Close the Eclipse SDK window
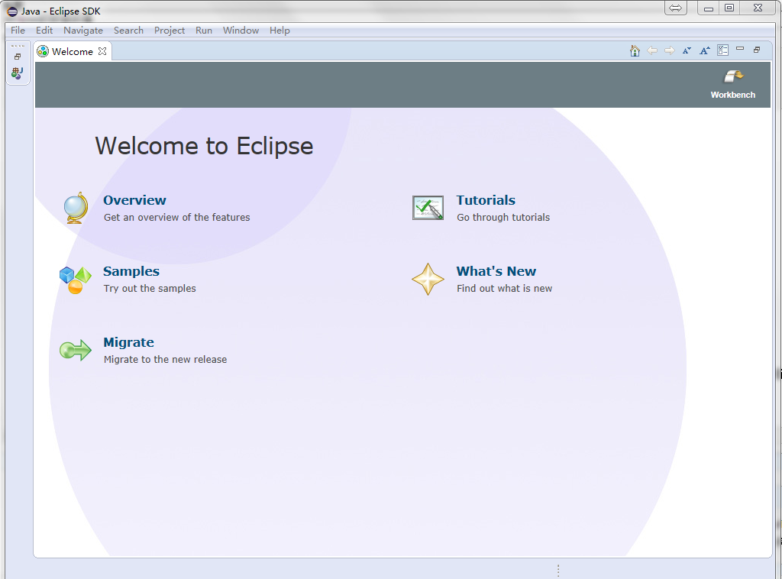Image resolution: width=782 pixels, height=579 pixels. (x=758, y=8)
